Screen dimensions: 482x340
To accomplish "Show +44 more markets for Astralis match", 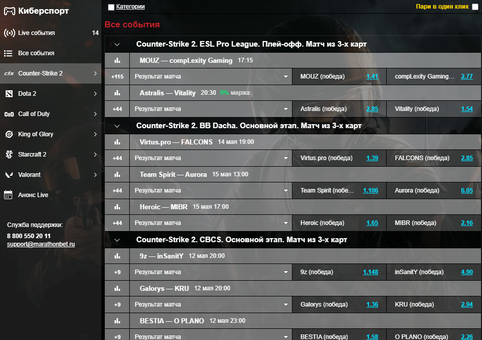I will click(x=117, y=109).
